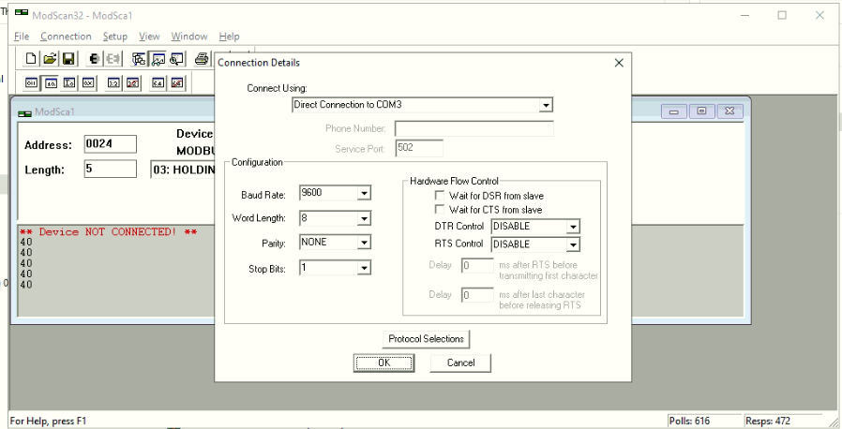Open the Parity dropdown
The width and height of the screenshot is (842, 429).
pyautogui.click(x=364, y=243)
